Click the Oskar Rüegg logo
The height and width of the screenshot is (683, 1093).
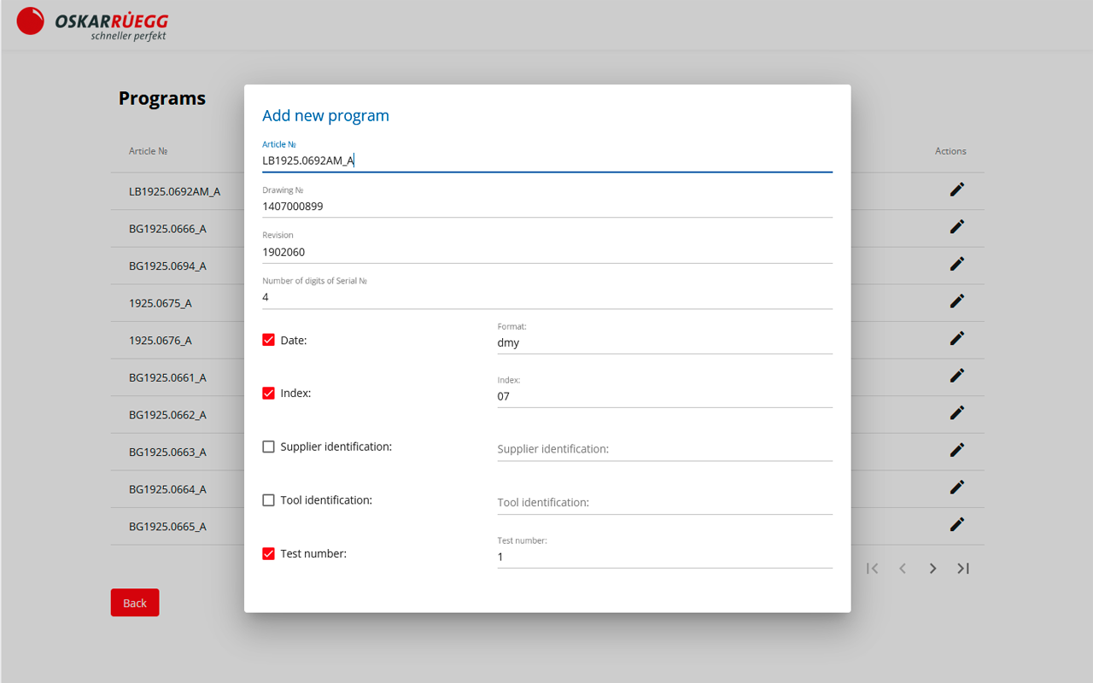pyautogui.click(x=92, y=23)
